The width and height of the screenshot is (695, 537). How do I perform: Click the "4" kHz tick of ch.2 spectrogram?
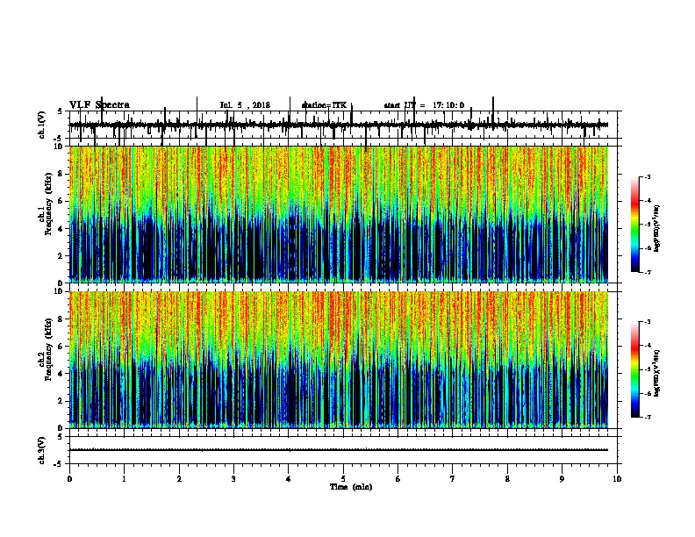[x=61, y=374]
